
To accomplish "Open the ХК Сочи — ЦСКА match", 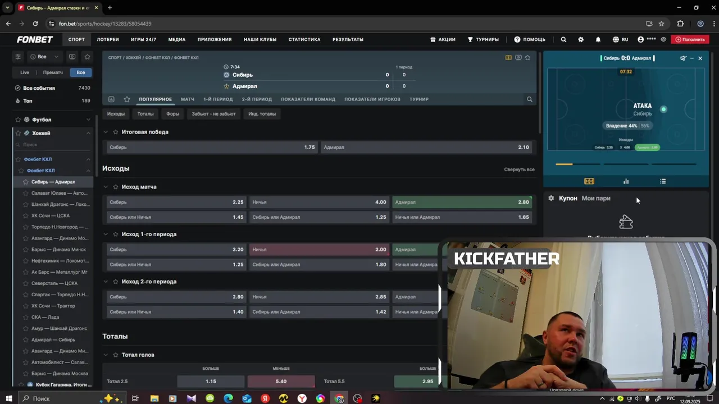I will click(51, 215).
